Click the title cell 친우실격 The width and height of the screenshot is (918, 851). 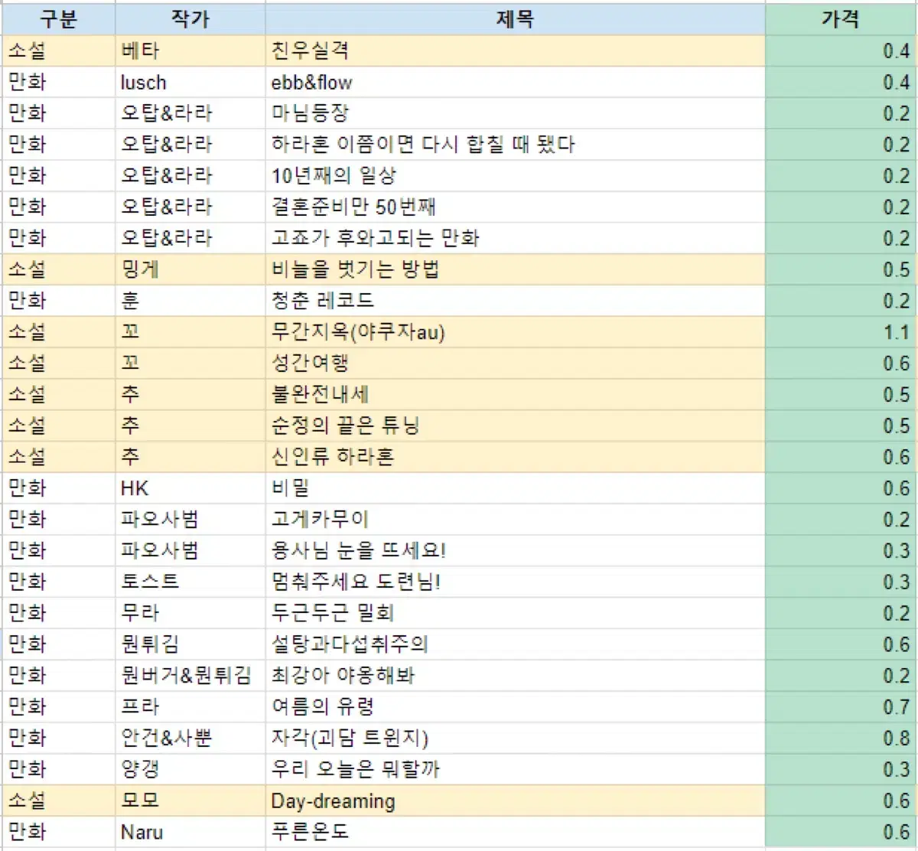(515, 51)
